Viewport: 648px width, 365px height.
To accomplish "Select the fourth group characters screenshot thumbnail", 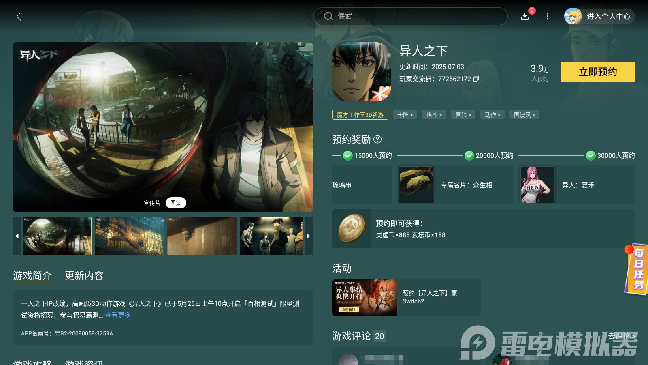I will [x=271, y=236].
